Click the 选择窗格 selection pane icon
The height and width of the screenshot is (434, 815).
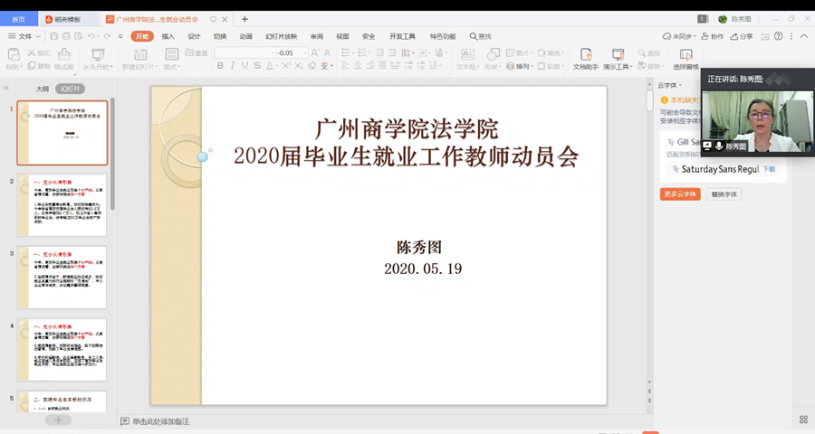point(686,59)
